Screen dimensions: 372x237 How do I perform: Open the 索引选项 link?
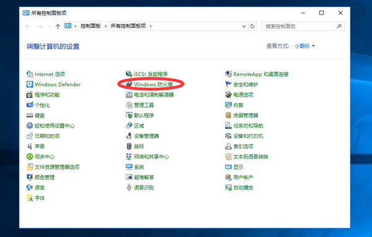[243, 146]
